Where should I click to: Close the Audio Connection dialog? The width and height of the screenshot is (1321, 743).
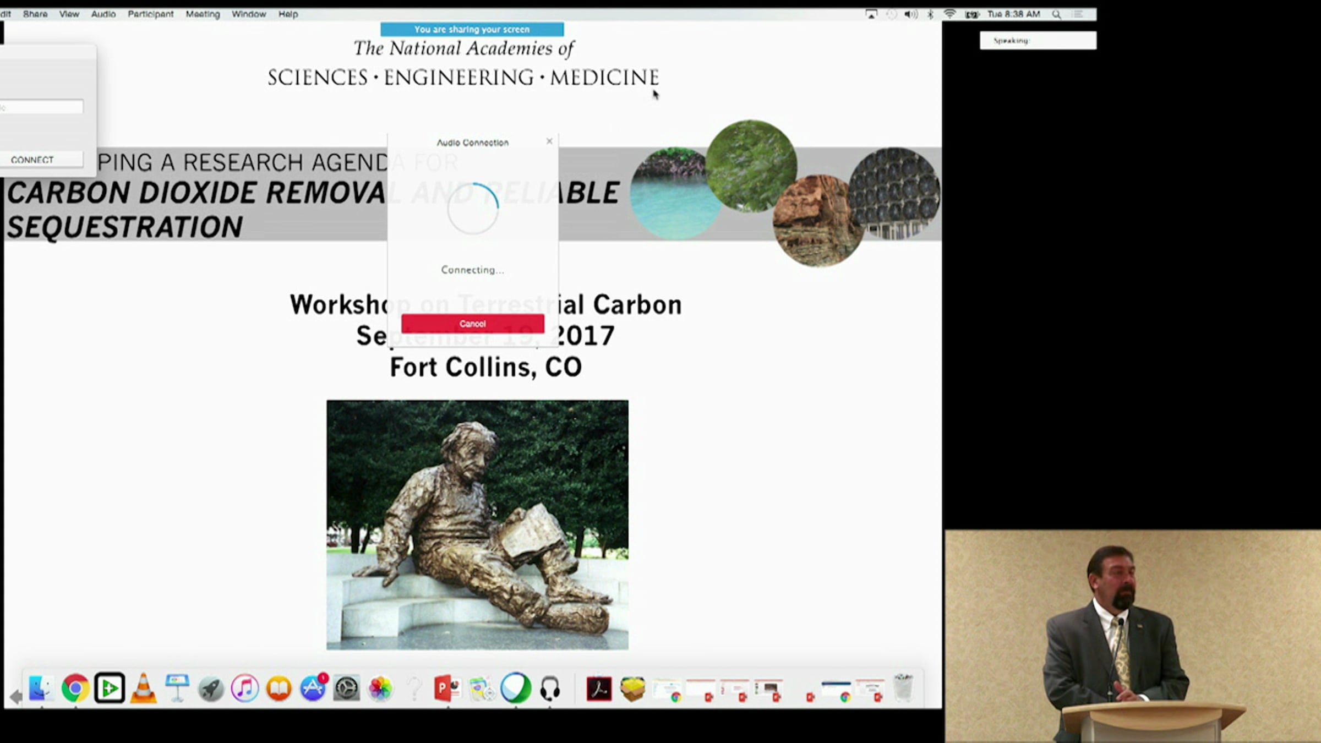[549, 141]
